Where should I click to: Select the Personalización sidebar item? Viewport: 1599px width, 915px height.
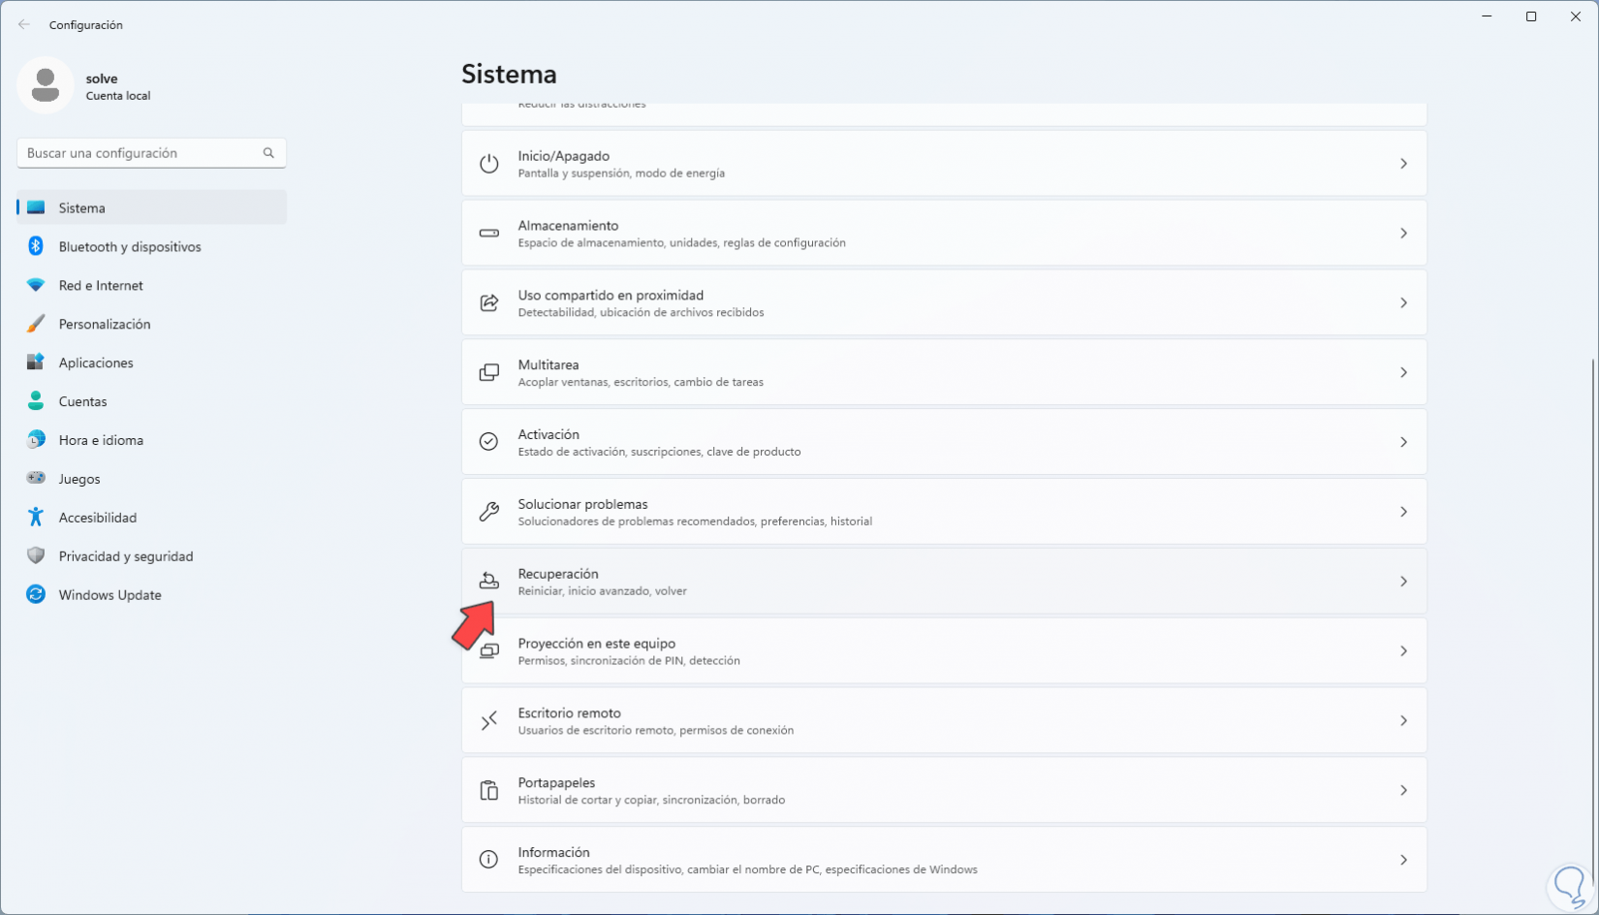coord(105,325)
